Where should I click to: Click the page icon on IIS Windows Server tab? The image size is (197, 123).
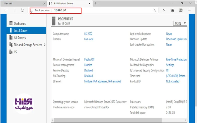click(51, 3)
